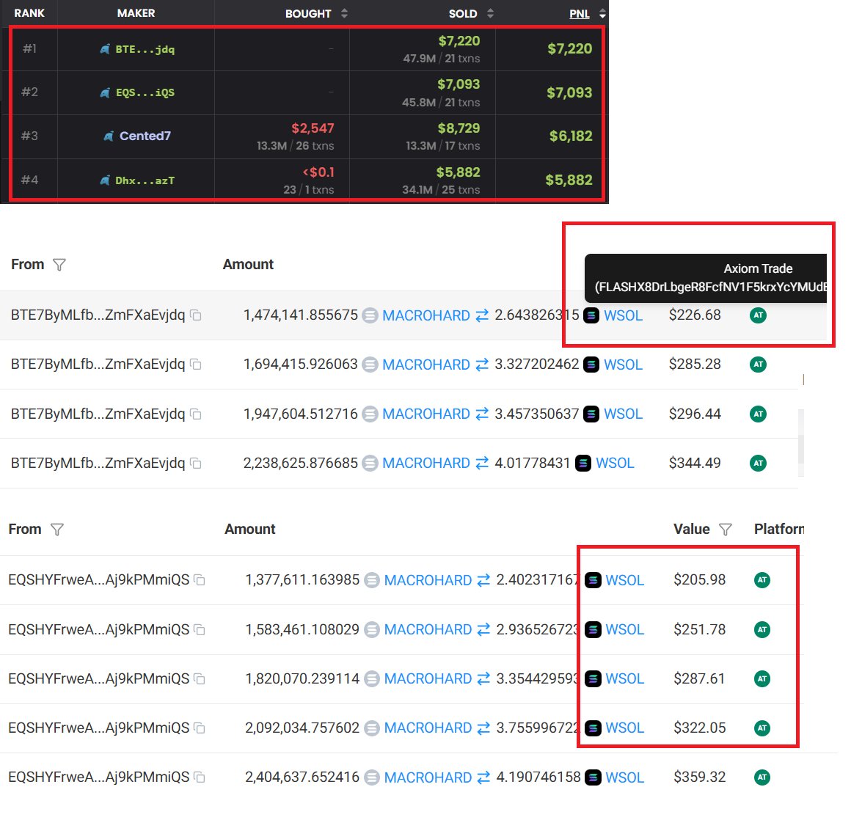This screenshot has width=851, height=820.
Task: Copy the EQSHYFrweA address using copy icon
Action: point(199,579)
